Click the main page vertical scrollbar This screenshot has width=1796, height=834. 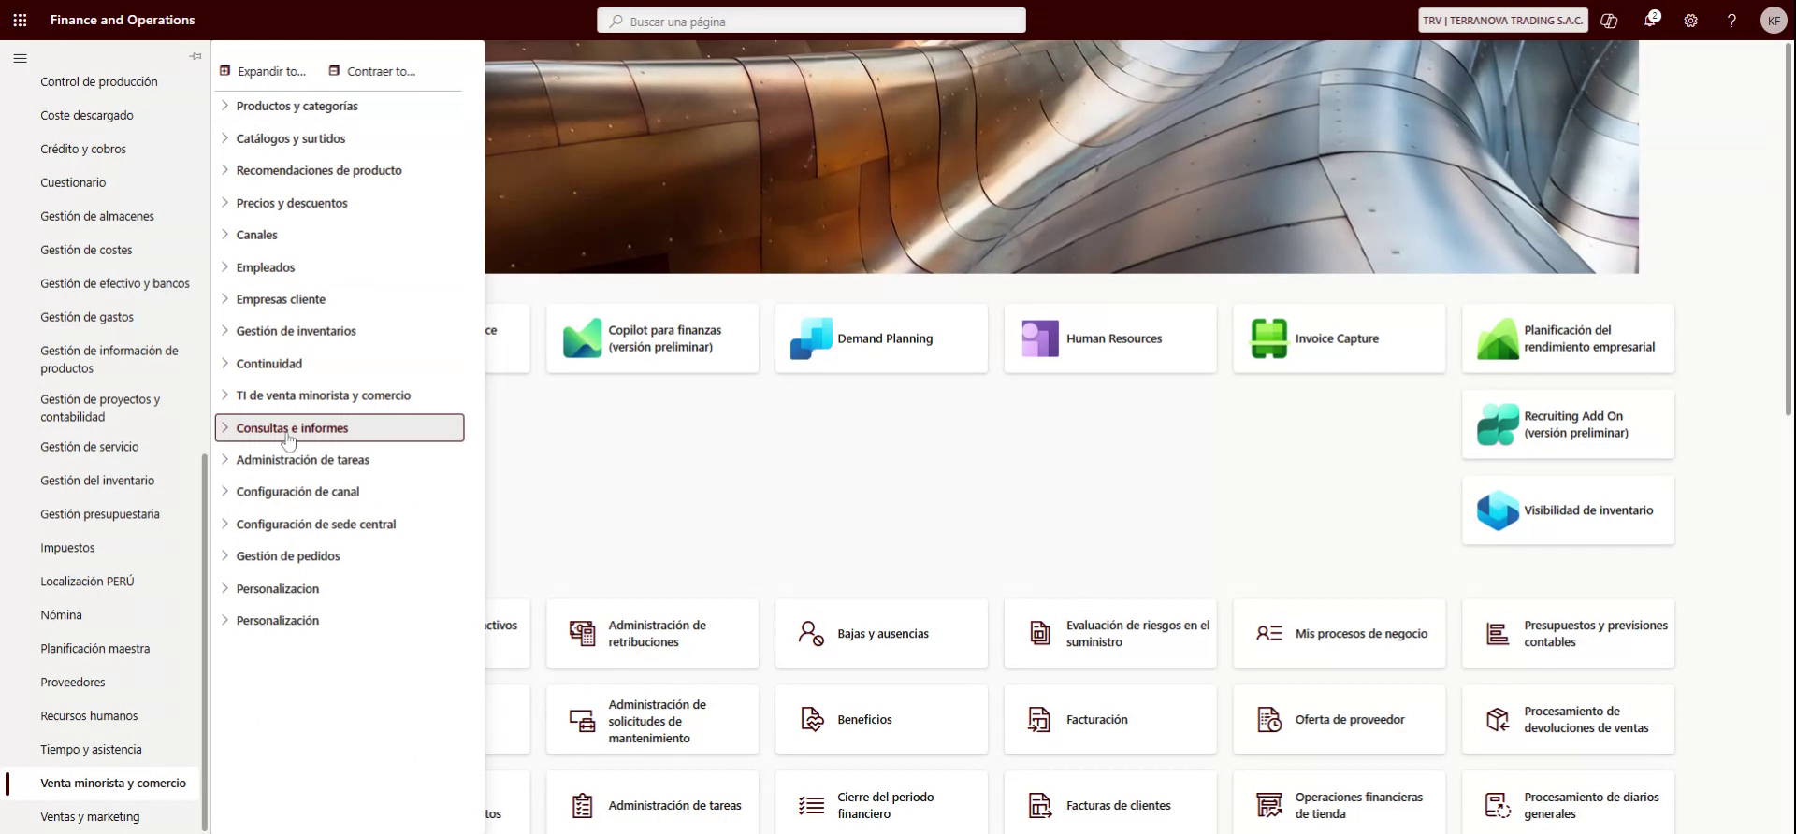[x=1789, y=228]
